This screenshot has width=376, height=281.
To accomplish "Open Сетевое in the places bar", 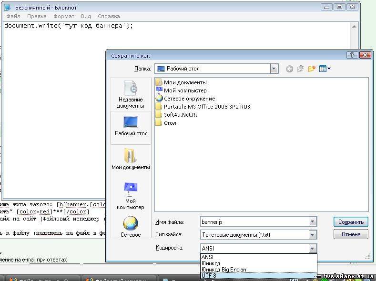I will click(131, 226).
